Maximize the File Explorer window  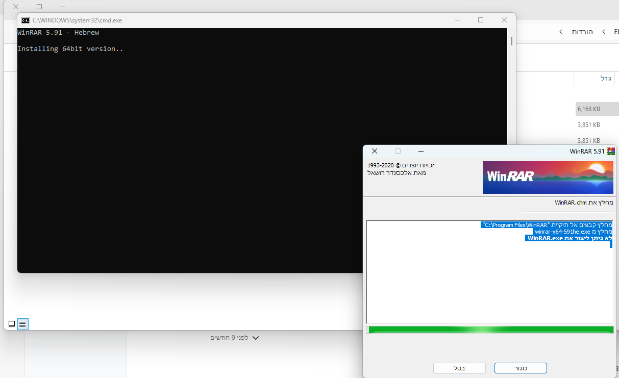39,7
